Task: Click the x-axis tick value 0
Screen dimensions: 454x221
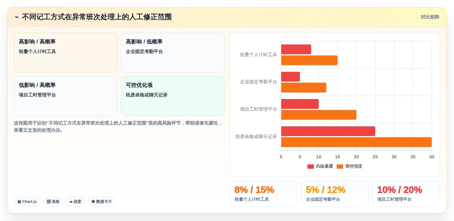Action: 281,157
